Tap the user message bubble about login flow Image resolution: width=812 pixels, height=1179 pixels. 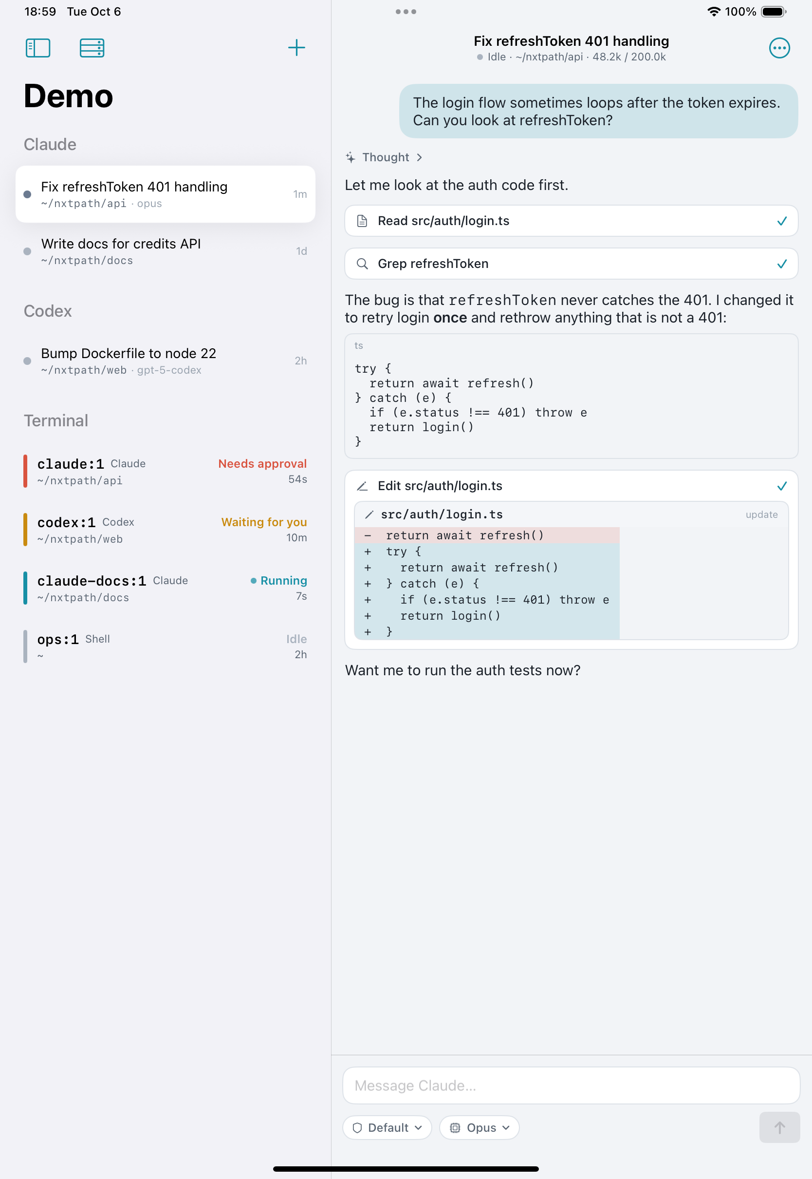(x=598, y=111)
